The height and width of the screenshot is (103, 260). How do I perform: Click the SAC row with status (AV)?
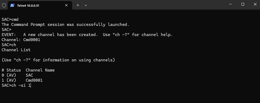coord(17,75)
